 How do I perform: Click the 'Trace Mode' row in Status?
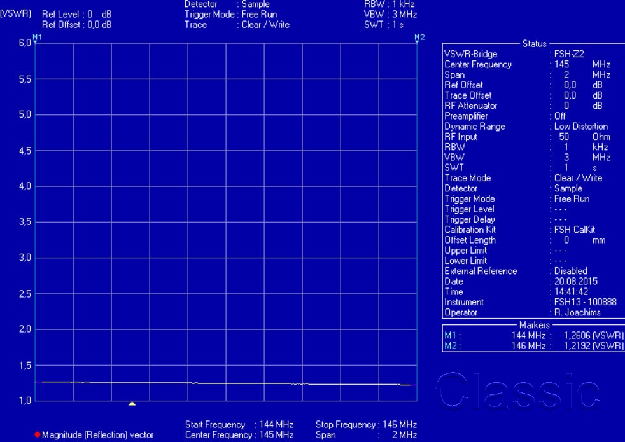[523, 179]
